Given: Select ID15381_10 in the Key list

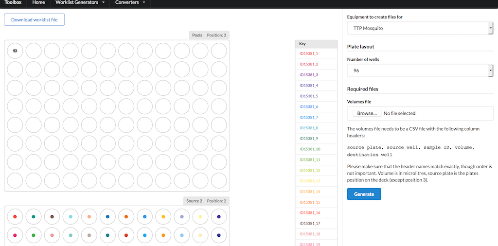Looking at the screenshot, I should click(310, 149).
